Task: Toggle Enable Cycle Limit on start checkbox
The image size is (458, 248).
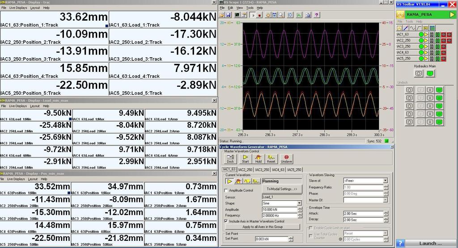Action: [311, 228]
